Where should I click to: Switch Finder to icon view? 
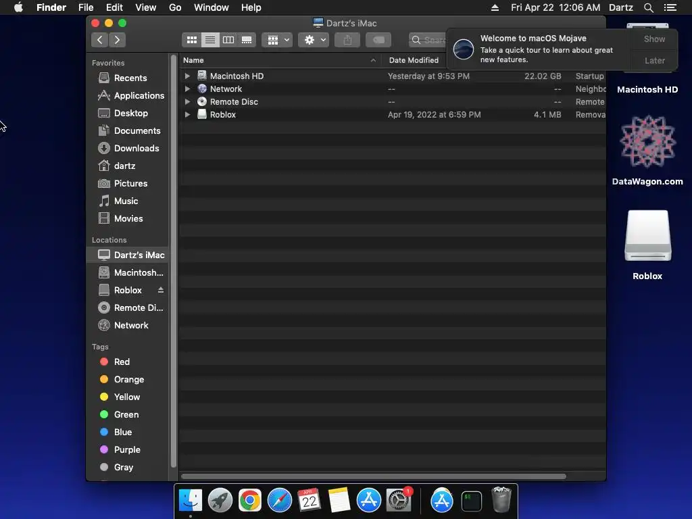coord(191,40)
